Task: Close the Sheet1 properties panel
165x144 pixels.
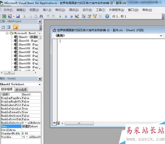Action: (40, 79)
